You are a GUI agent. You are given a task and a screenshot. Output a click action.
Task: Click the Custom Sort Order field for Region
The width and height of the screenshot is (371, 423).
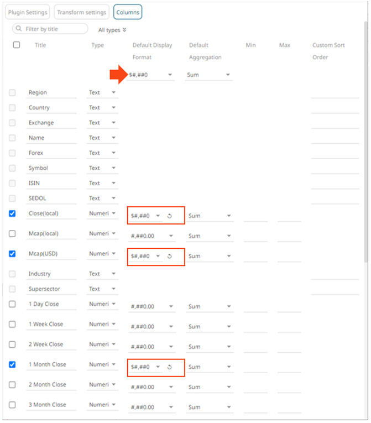coord(335,93)
